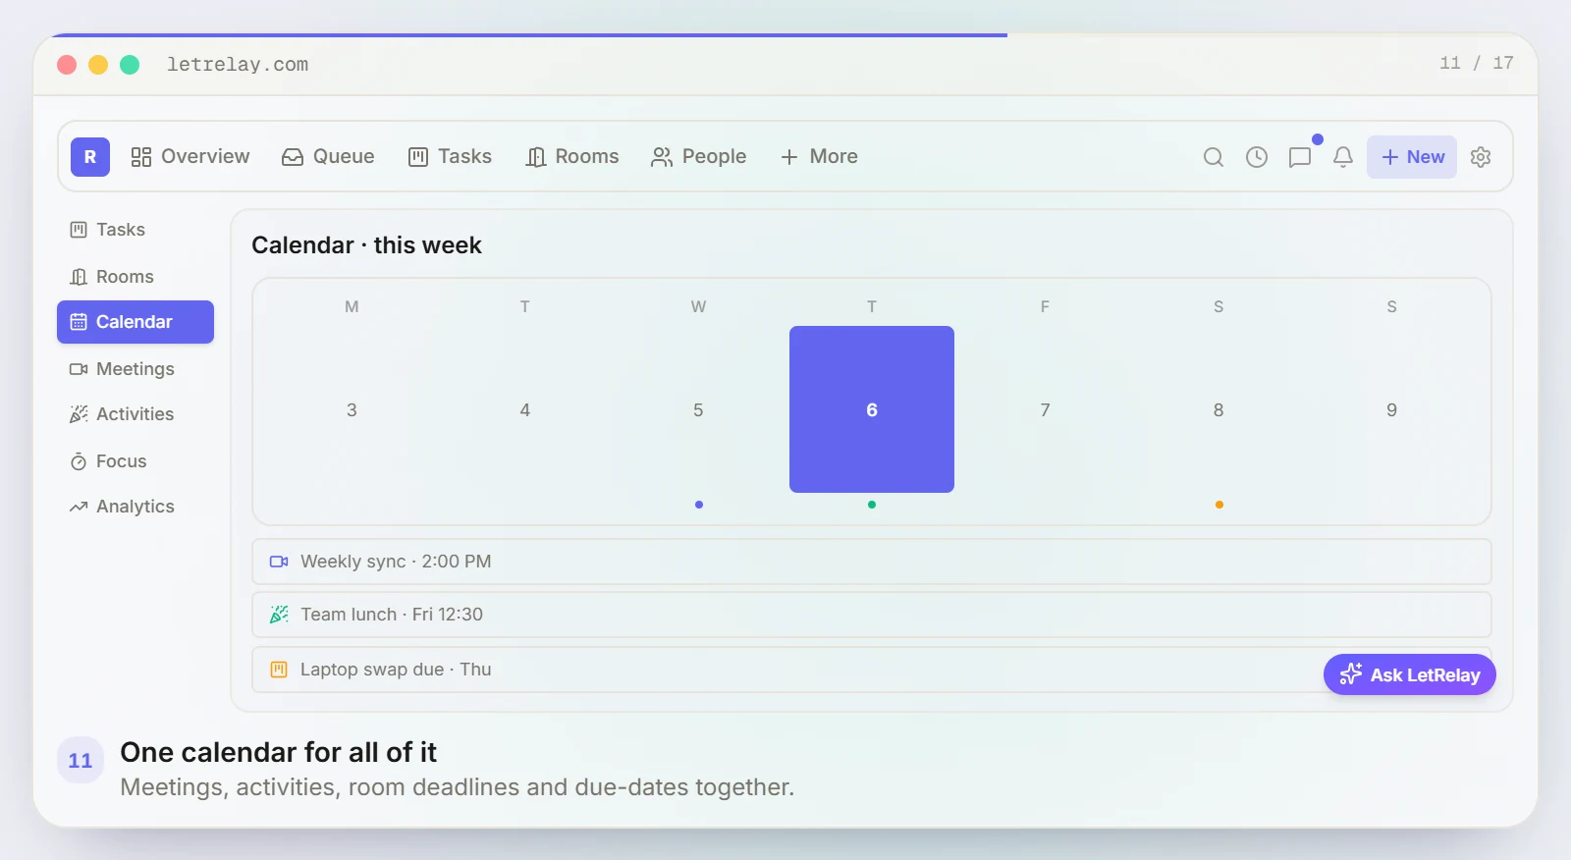1571x860 pixels.
Task: Click the Calendar this week heading
Action: click(366, 245)
